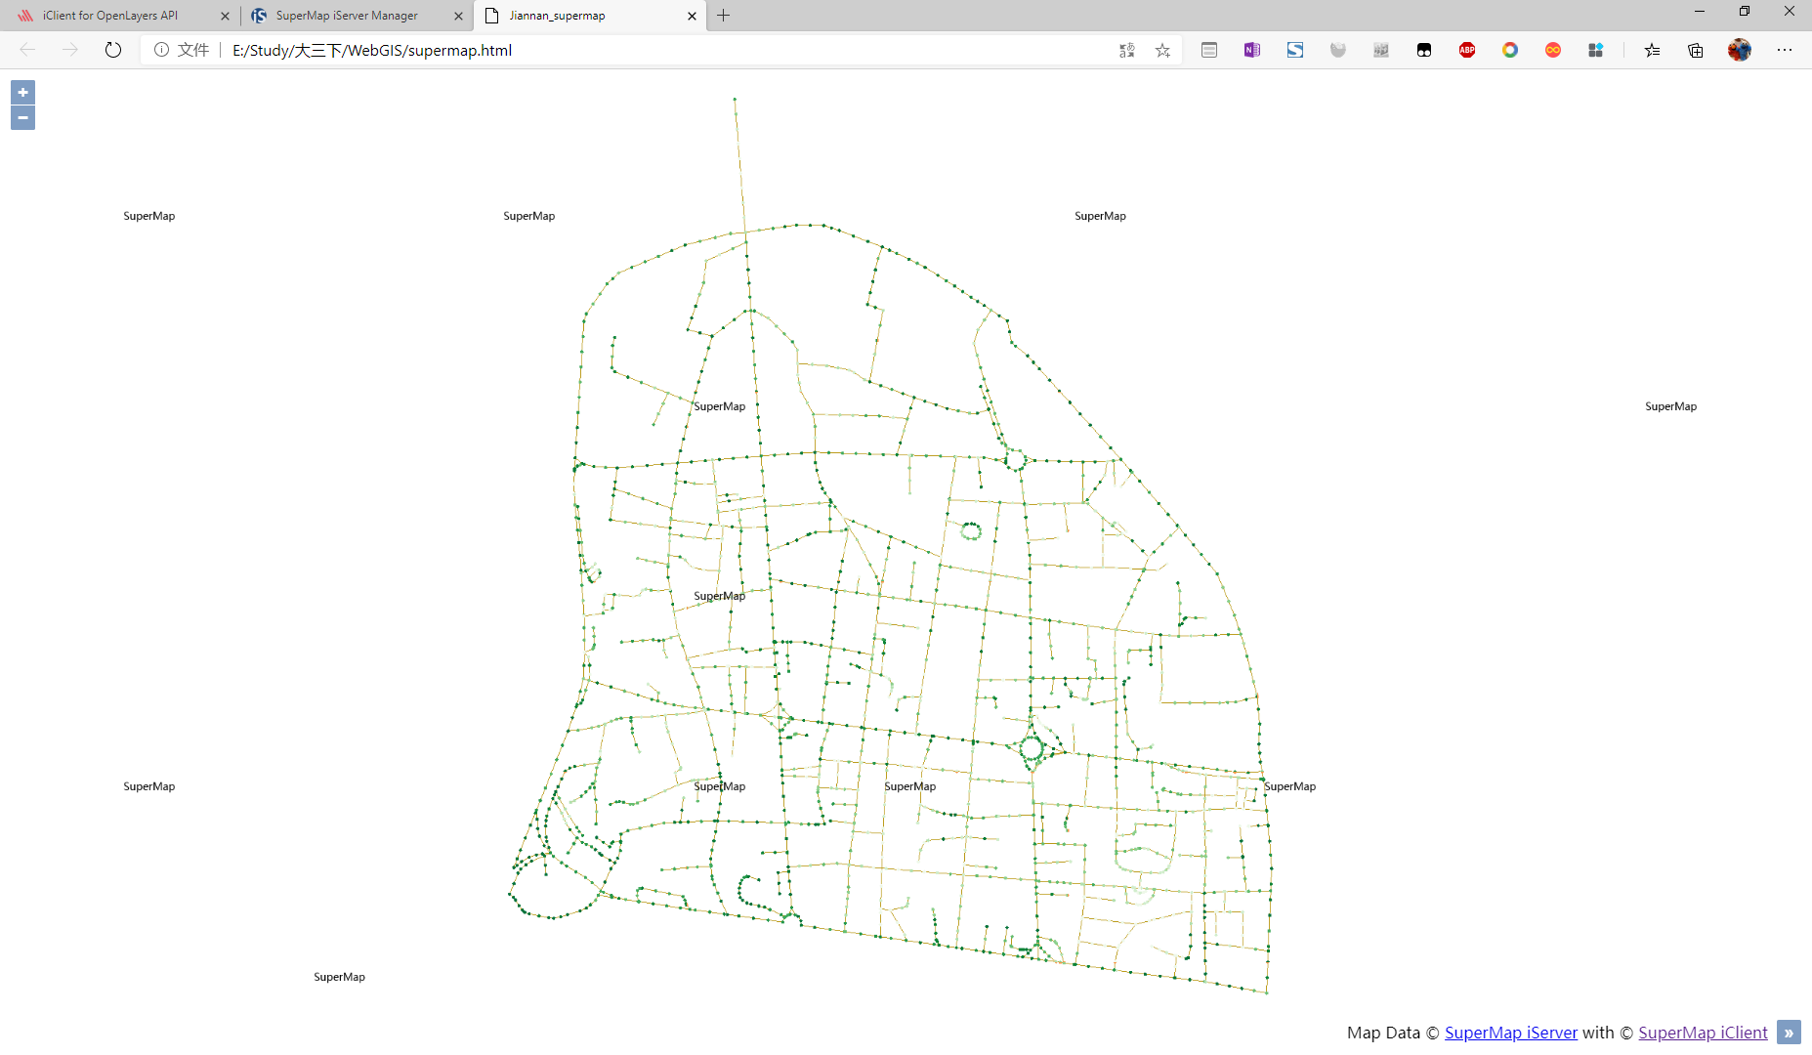Close the SuperMap iServer Manager tab
The image size is (1812, 1055).
click(x=458, y=16)
